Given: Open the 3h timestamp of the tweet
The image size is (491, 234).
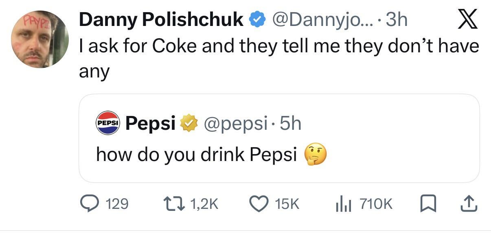Looking at the screenshot, I should pyautogui.click(x=396, y=20).
